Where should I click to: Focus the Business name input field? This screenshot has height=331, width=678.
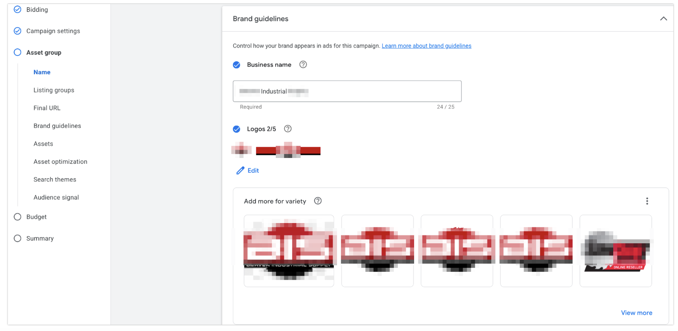click(x=347, y=91)
